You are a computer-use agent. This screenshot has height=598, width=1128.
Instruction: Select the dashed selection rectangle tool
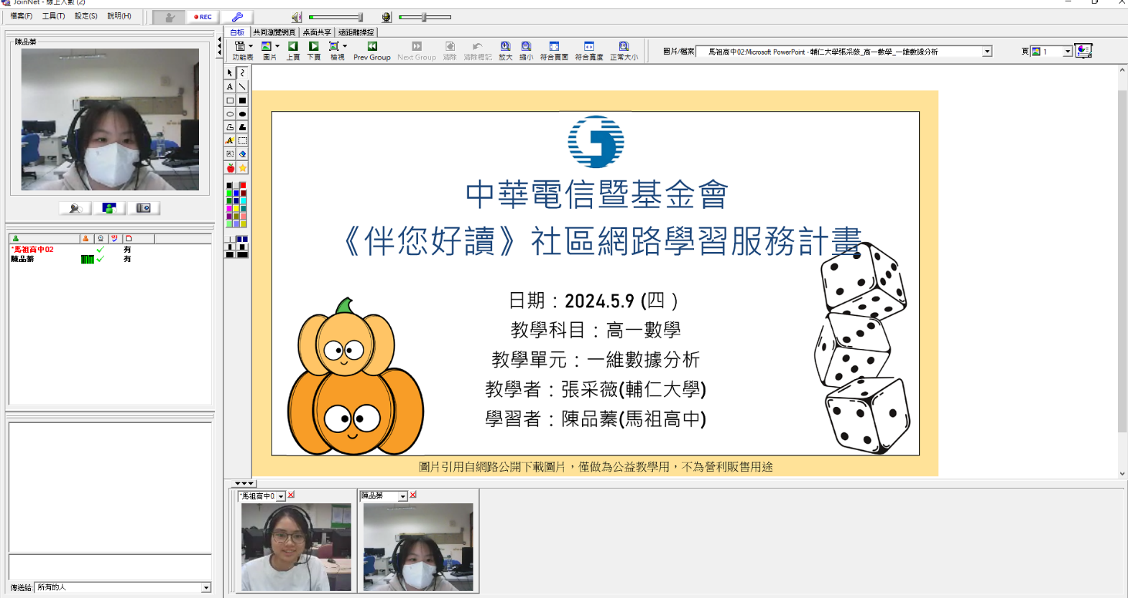[x=243, y=141]
